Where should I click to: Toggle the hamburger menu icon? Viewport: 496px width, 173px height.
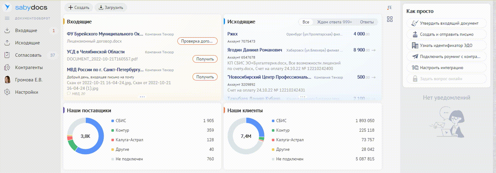pyautogui.click(x=7, y=19)
